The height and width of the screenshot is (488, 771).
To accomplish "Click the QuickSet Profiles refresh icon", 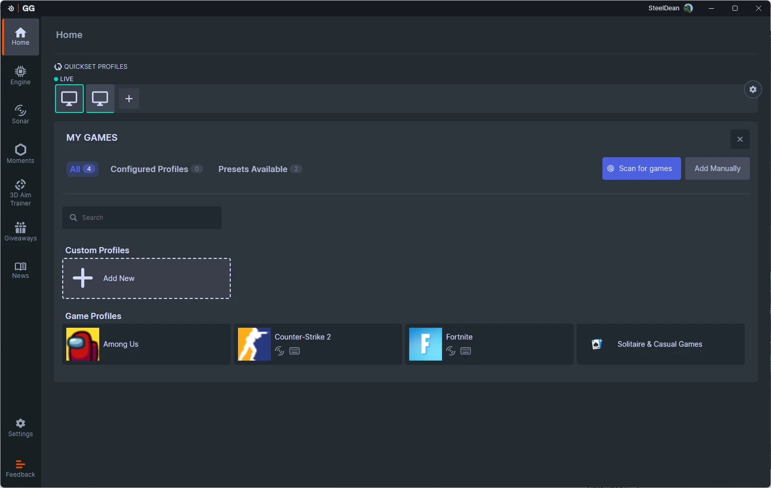I will pyautogui.click(x=58, y=67).
